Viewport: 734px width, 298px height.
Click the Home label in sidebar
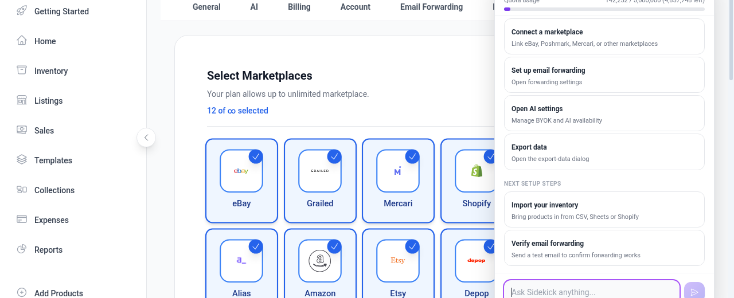coord(45,41)
